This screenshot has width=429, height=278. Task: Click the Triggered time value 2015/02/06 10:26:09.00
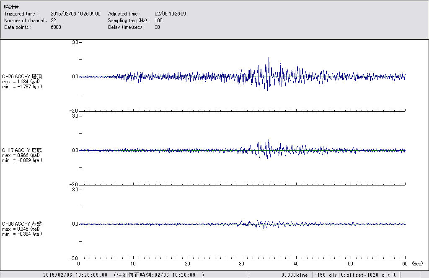coord(78,14)
